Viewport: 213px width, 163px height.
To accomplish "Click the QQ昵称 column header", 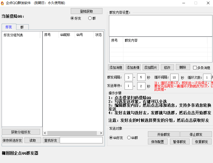I will 67,35.
